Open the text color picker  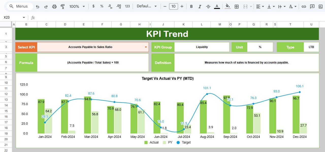click(217, 6)
